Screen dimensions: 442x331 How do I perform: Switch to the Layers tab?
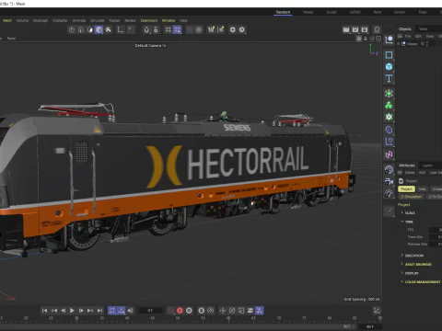(427, 165)
